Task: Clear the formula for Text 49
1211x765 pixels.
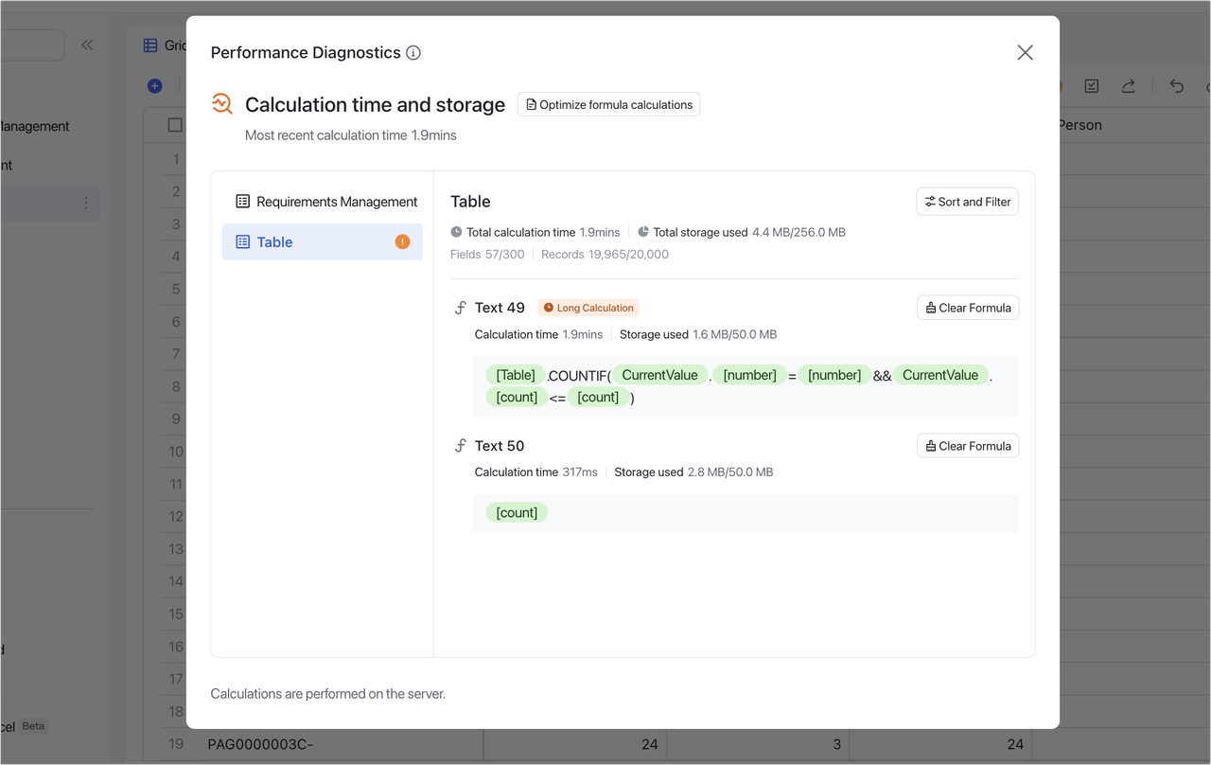Action: click(x=967, y=308)
